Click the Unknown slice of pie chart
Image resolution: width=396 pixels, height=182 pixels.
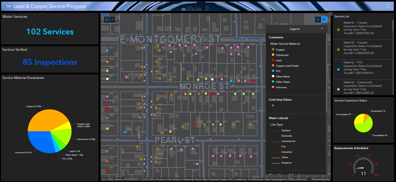tap(40, 141)
